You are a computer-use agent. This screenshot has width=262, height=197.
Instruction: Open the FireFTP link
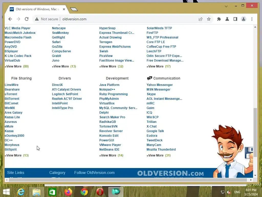(152, 33)
